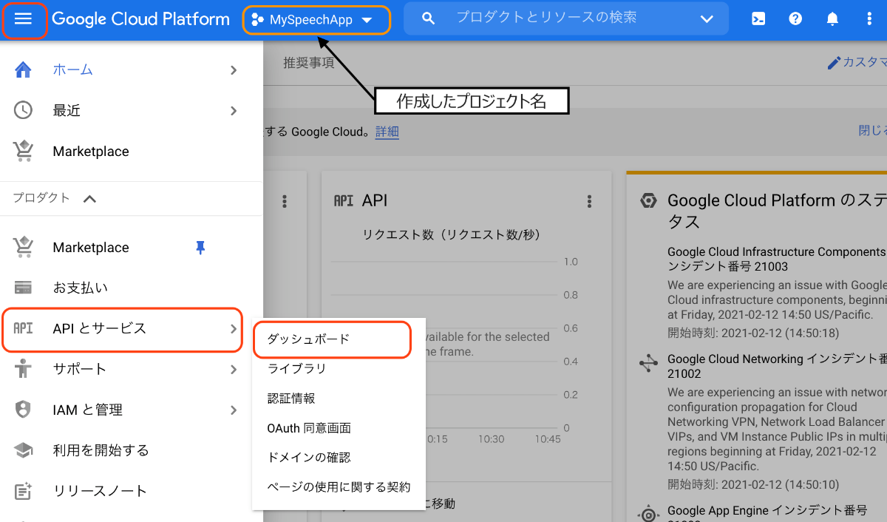This screenshot has width=887, height=522.
Task: Select 認証情報 from the submenu
Action: (x=339, y=399)
